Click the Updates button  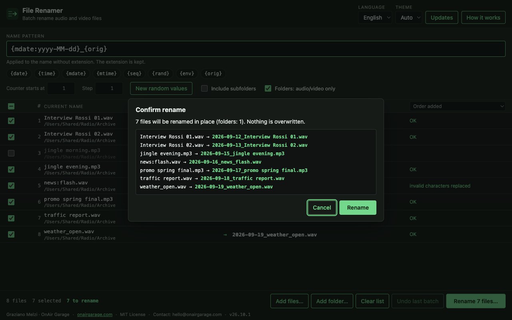442,18
